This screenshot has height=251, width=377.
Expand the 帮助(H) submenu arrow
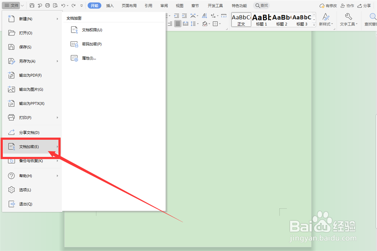coord(57,176)
